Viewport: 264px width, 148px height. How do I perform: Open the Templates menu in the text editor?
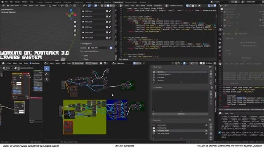158,5
